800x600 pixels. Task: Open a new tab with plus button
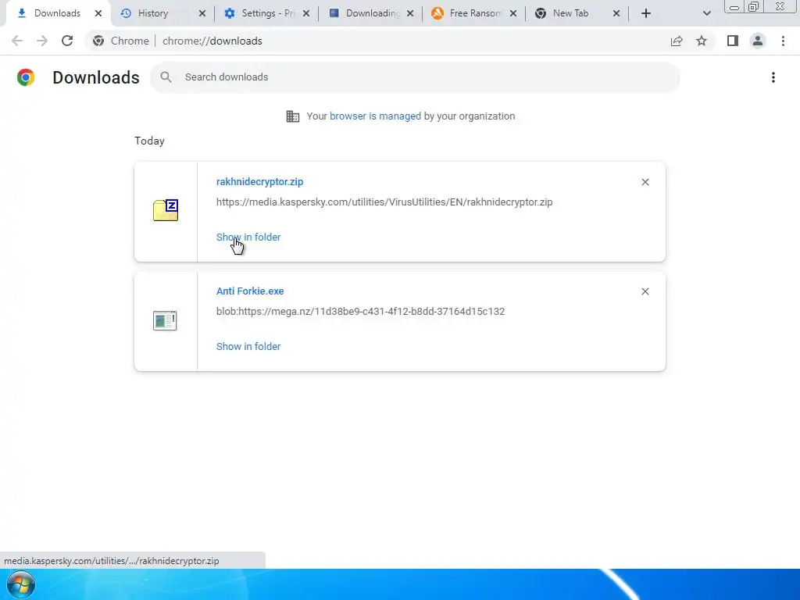pyautogui.click(x=646, y=13)
